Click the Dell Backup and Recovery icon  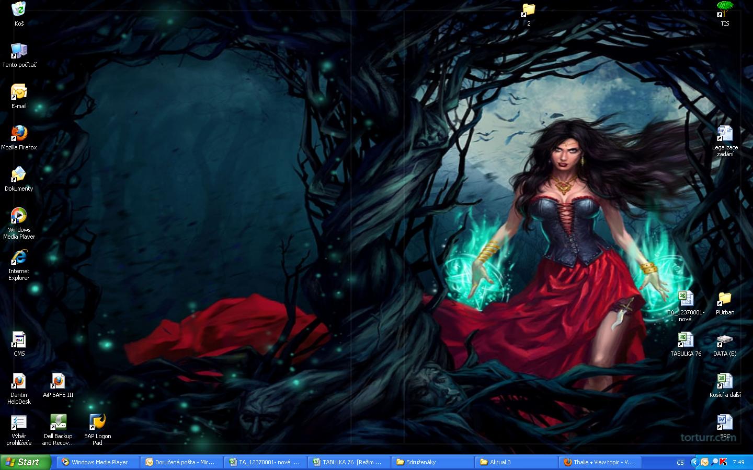click(x=58, y=423)
